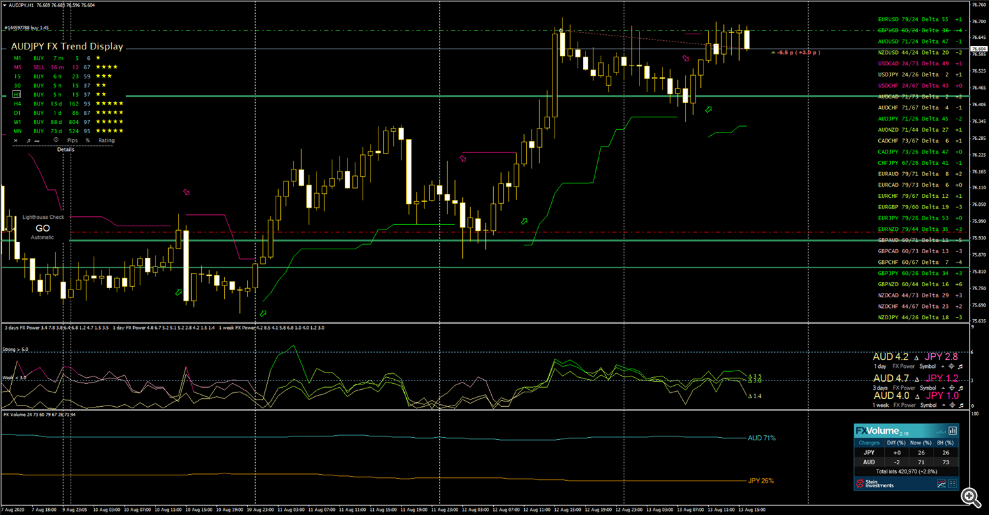Toggle the music note in 3 days FX Power row
The width and height of the screenshot is (989, 515).
point(959,388)
